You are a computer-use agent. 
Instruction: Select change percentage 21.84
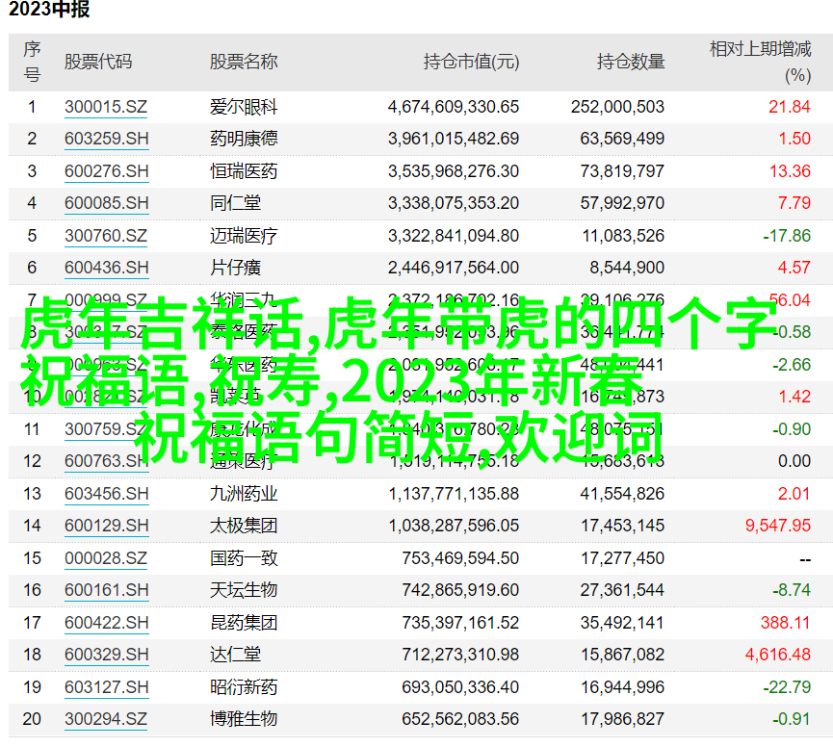(x=790, y=107)
